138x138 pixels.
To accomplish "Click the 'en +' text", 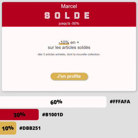I will [x=75, y=42].
